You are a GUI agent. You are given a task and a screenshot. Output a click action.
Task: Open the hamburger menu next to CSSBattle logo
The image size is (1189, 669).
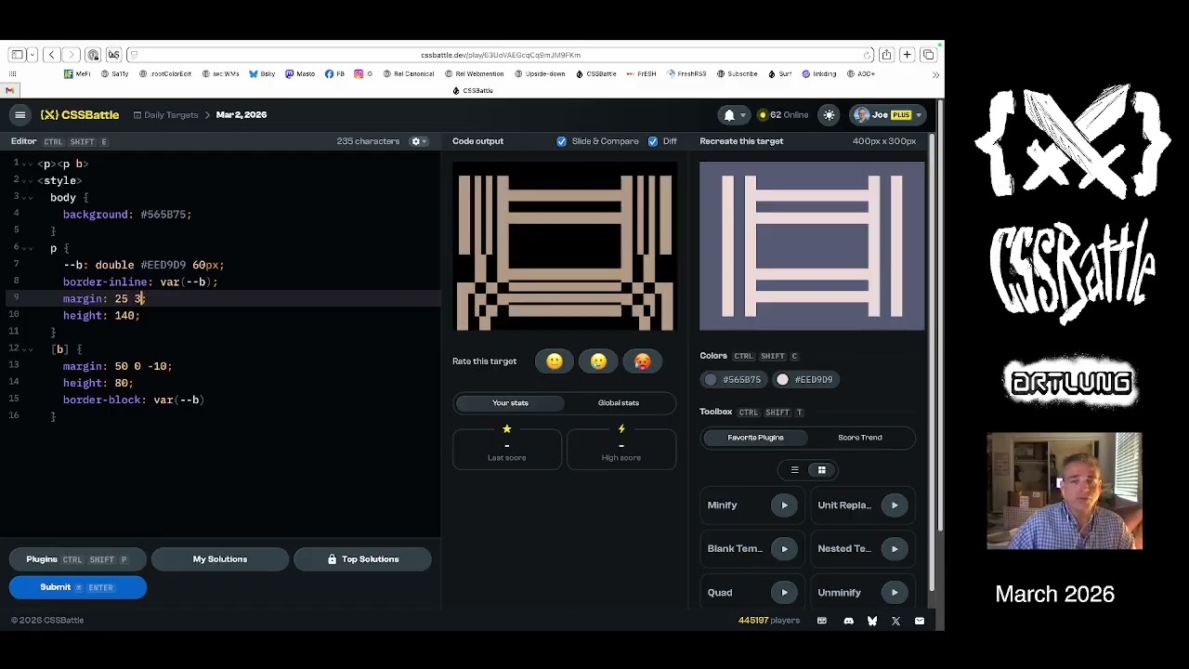coord(20,115)
